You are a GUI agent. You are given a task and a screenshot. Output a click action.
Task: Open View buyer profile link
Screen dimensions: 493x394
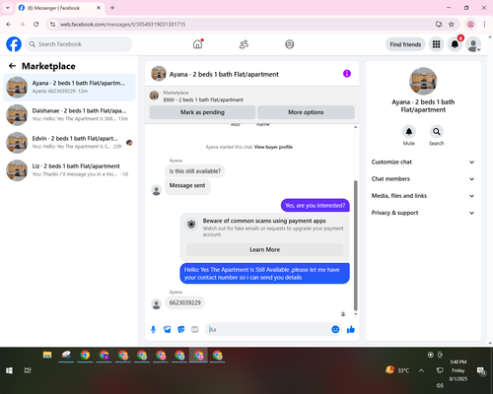(273, 147)
